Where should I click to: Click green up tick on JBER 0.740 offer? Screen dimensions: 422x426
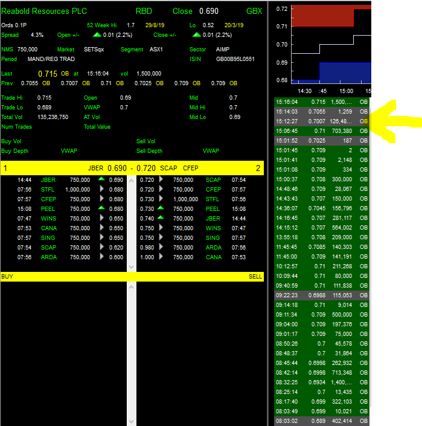(161, 218)
